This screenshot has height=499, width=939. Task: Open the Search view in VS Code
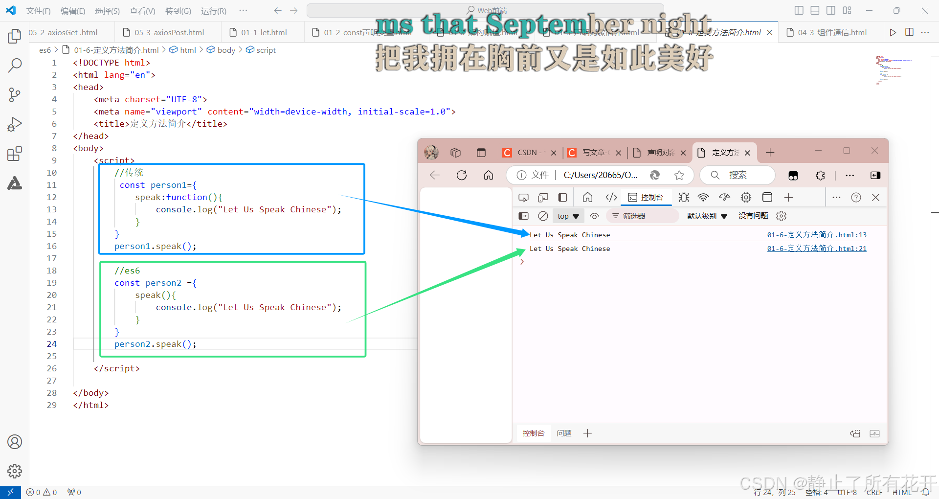point(15,65)
